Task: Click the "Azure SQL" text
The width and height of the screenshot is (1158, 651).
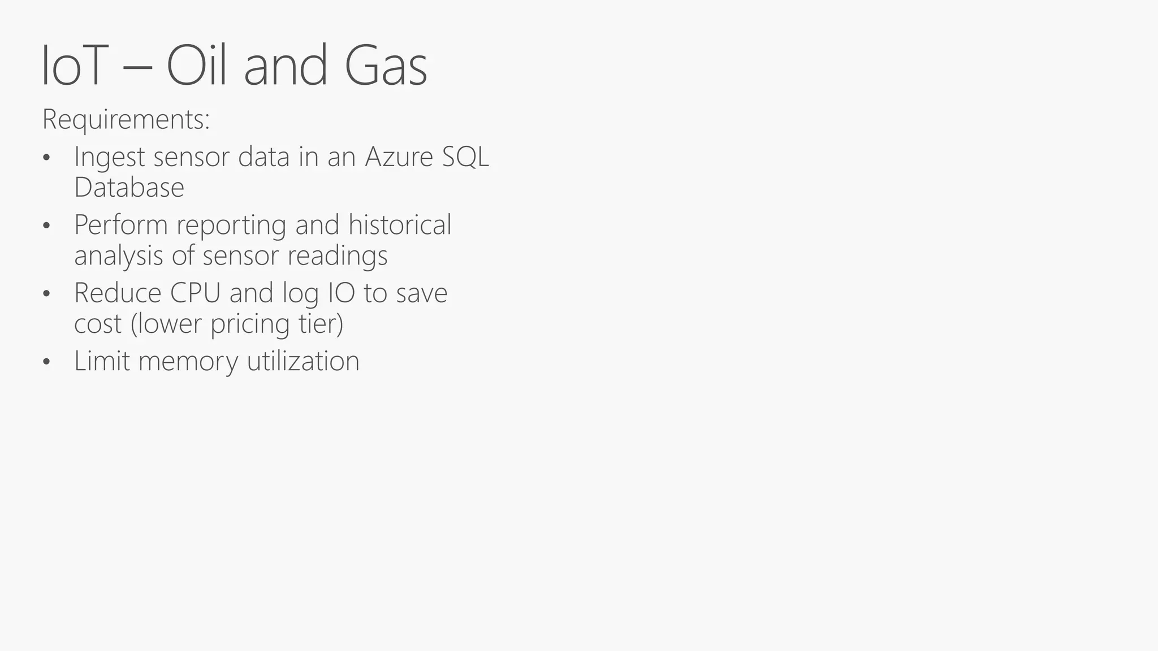Action: coord(427,157)
